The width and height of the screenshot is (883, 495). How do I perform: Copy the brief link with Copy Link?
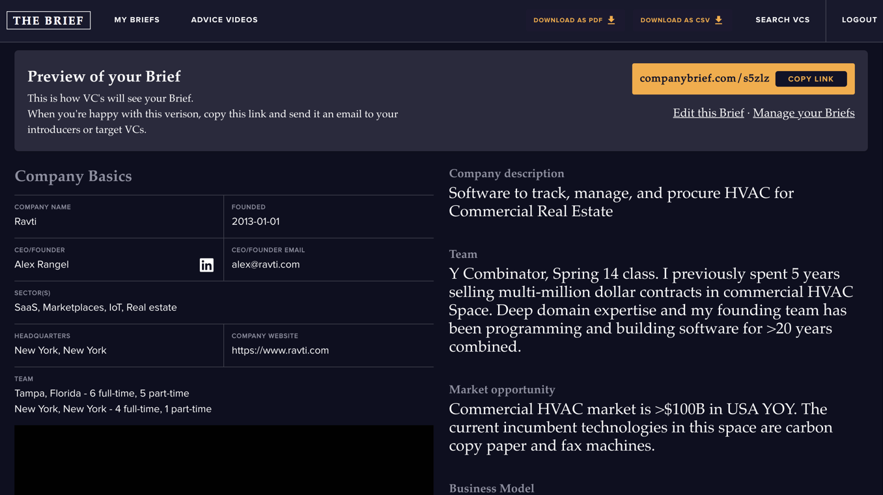tap(811, 79)
